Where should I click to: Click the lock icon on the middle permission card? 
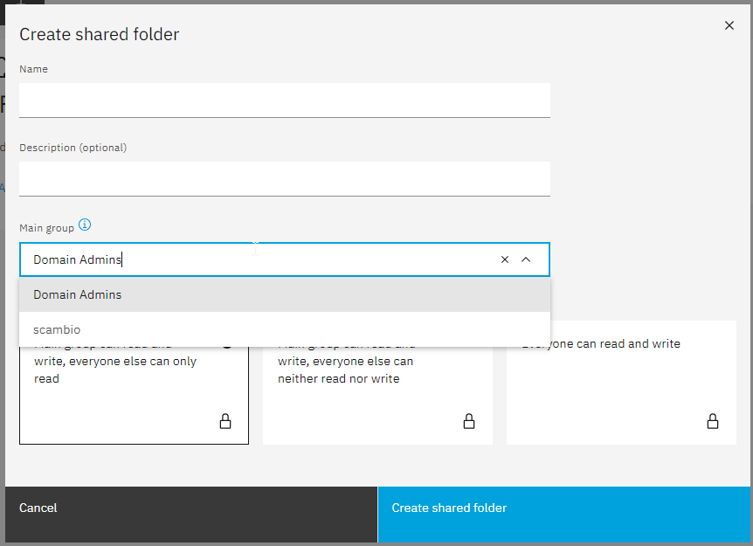point(469,421)
